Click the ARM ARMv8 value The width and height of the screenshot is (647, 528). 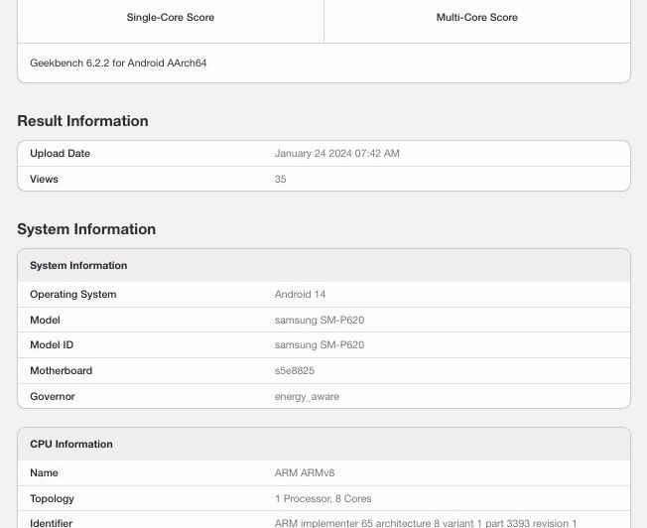[x=305, y=473]
